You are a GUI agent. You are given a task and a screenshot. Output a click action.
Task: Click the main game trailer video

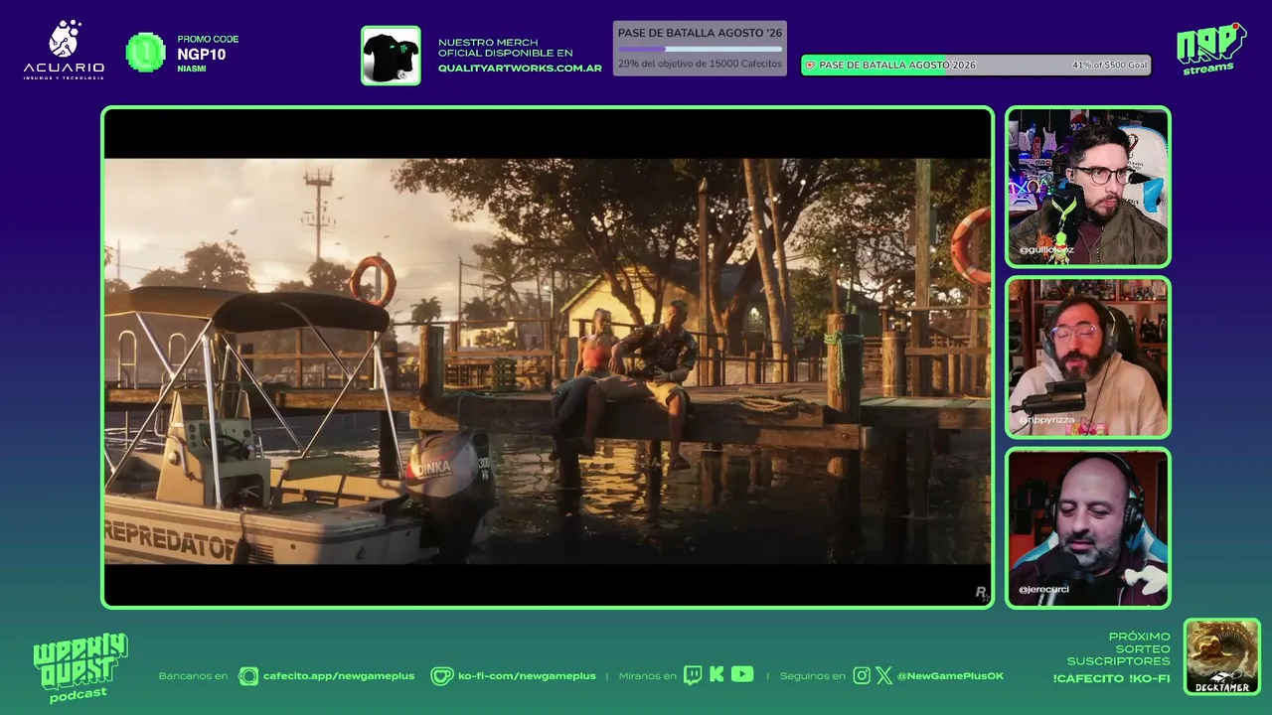click(x=548, y=357)
